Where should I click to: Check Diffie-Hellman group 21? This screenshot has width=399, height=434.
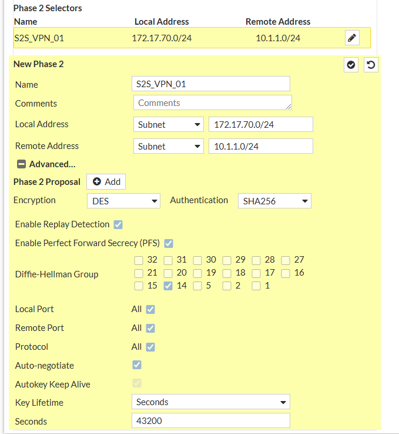(x=139, y=273)
